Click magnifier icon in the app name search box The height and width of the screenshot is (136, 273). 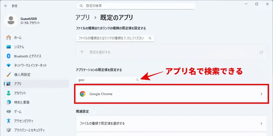tap(137, 80)
